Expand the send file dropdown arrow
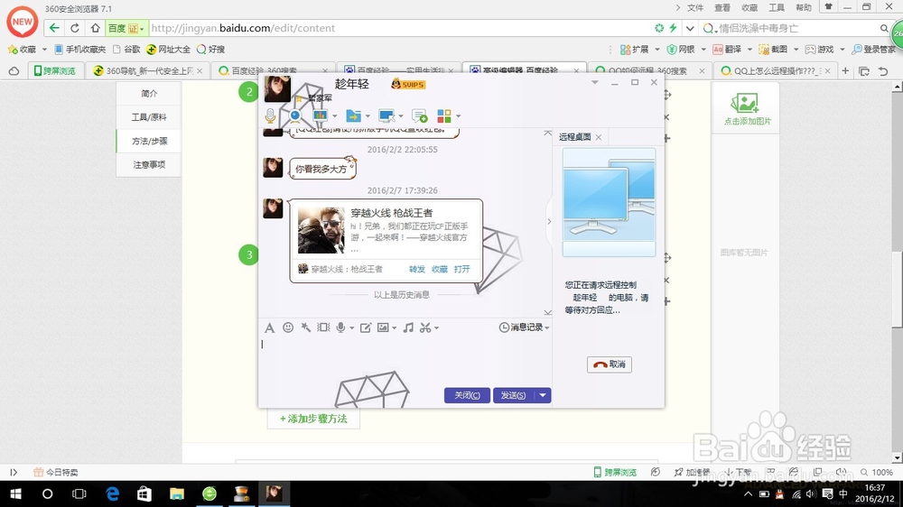Viewport: 903px width, 507px height. click(x=368, y=116)
